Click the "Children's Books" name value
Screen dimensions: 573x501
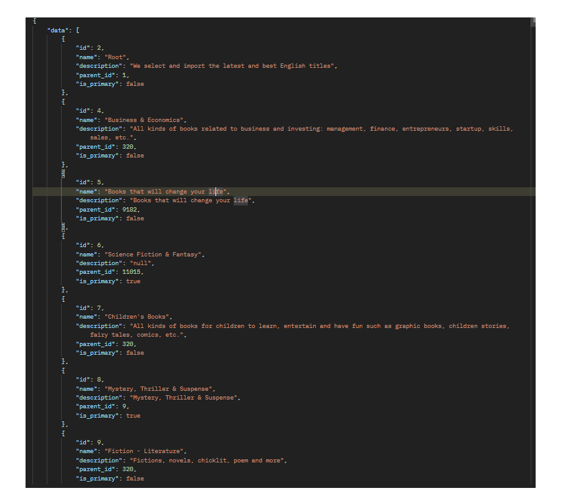click(137, 317)
